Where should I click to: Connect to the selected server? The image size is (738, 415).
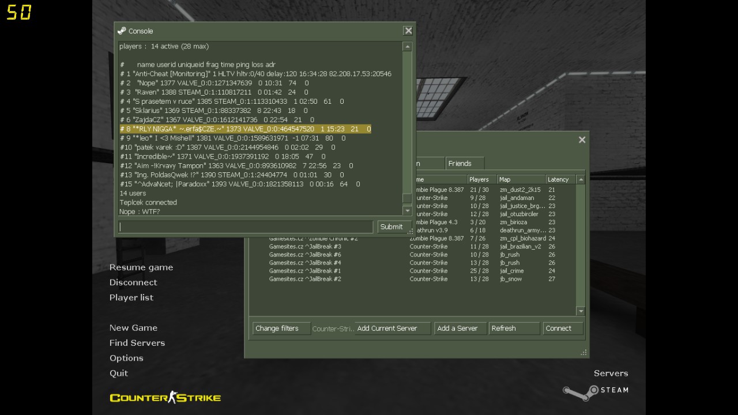(x=563, y=328)
